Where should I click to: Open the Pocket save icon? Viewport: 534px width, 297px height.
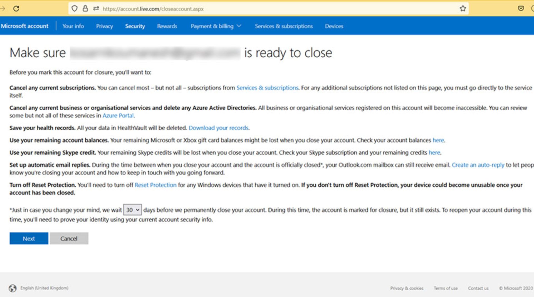click(x=521, y=9)
